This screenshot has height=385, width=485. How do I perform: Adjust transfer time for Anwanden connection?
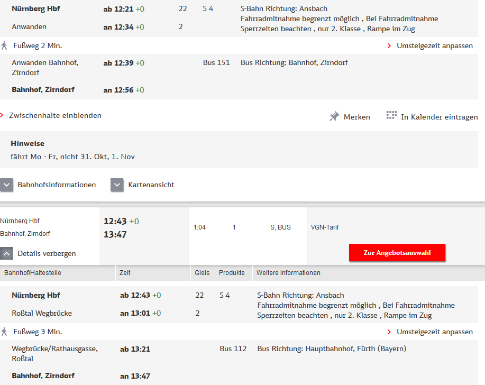[434, 45]
